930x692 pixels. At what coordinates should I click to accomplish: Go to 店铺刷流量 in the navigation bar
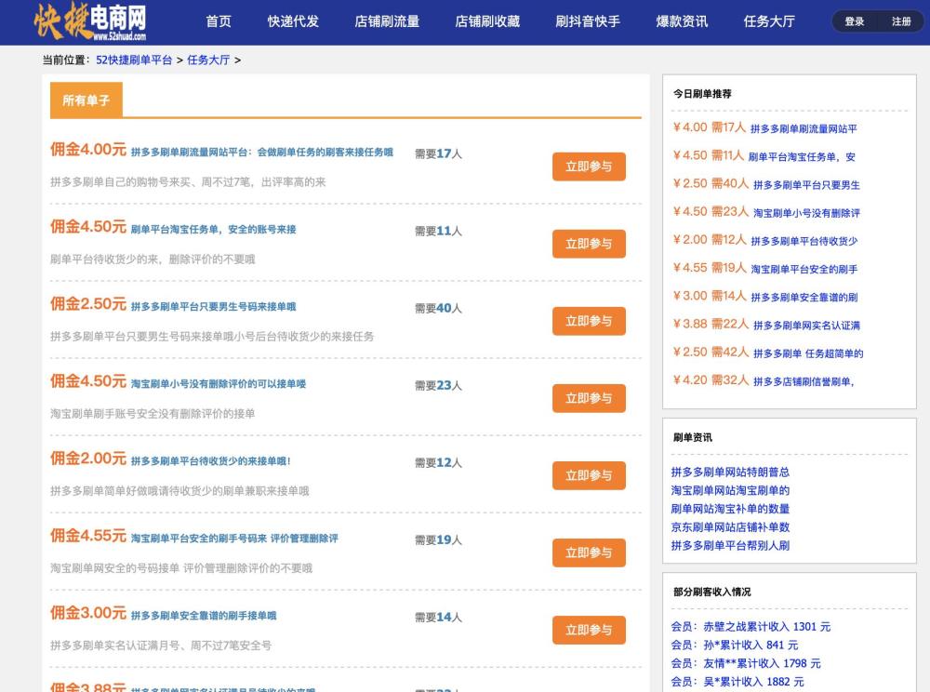[387, 21]
